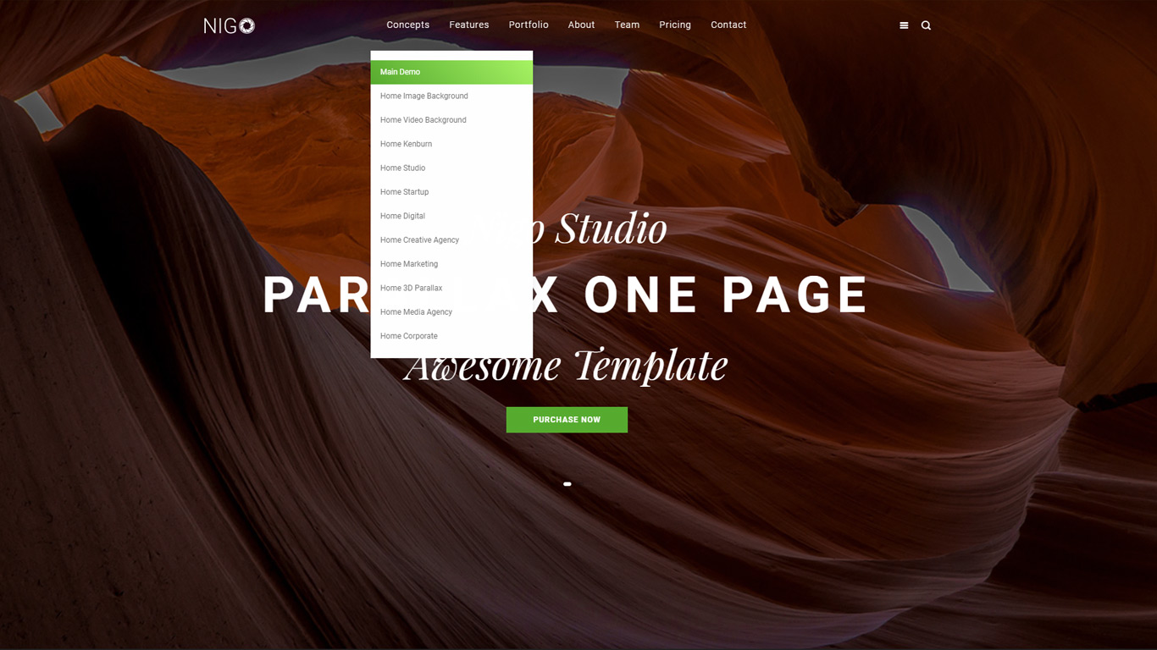
Task: Open the Concepts menu
Action: pos(408,25)
